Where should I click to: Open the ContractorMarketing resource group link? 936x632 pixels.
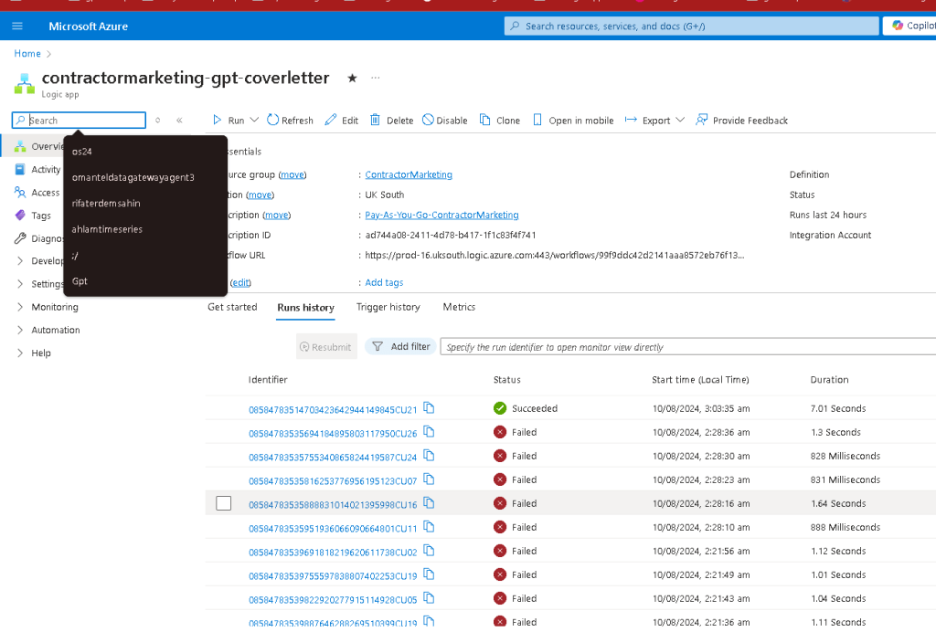pyautogui.click(x=409, y=174)
